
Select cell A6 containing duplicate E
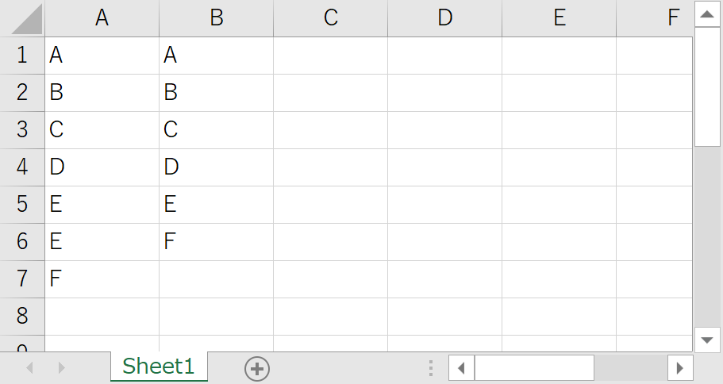click(102, 242)
